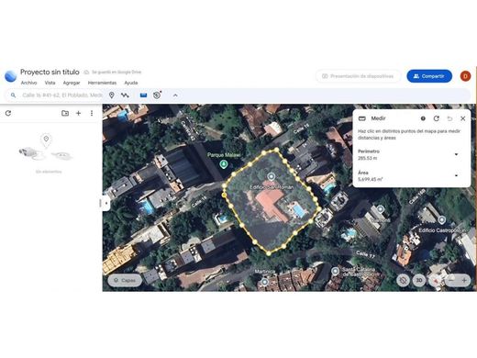
Task: Click the red compass needle button
Action: [437, 280]
